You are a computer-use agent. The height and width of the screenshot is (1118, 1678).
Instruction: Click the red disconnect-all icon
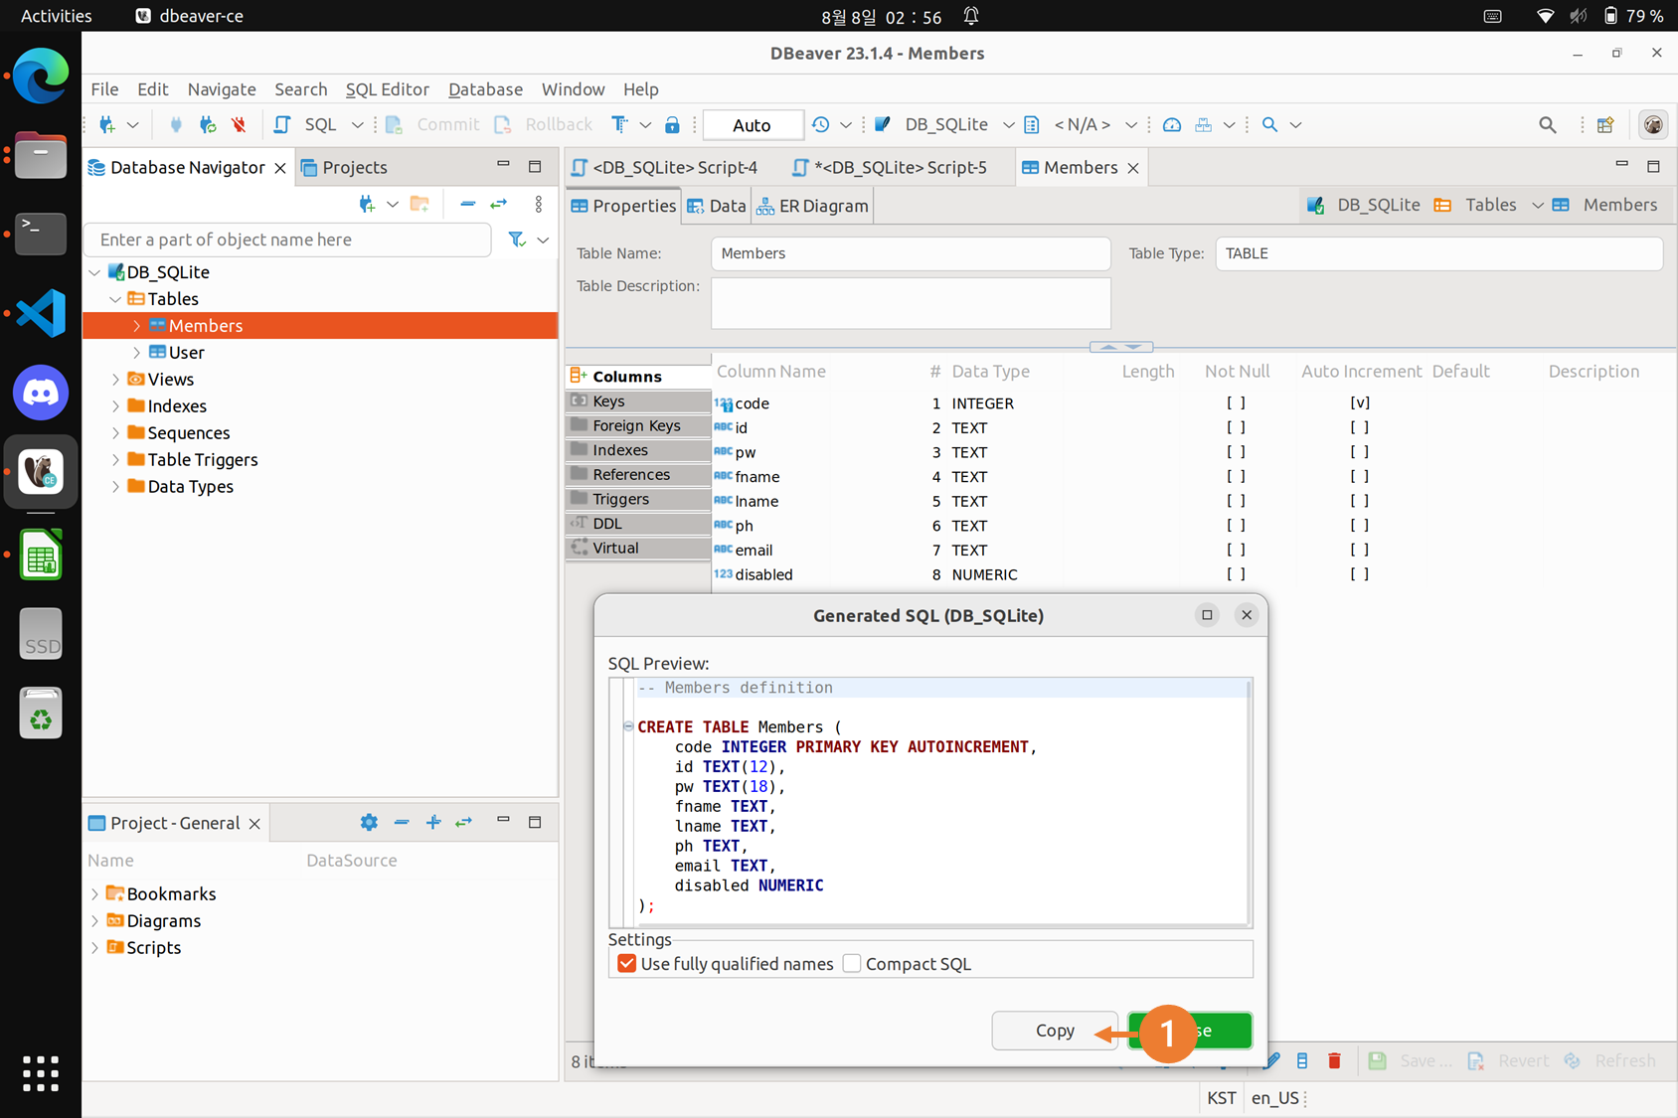pyautogui.click(x=239, y=124)
